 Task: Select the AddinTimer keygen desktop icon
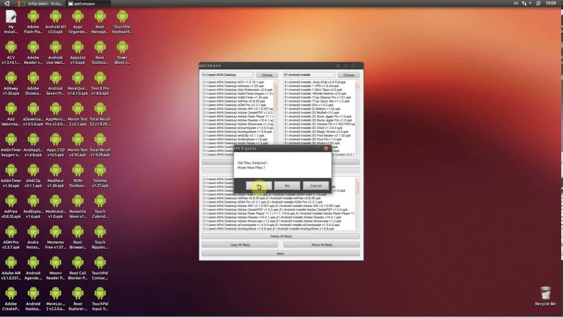[11, 146]
